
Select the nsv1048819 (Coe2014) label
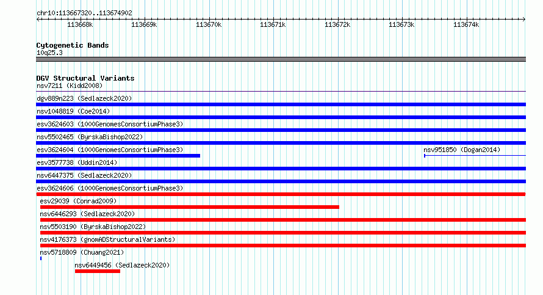(73, 111)
